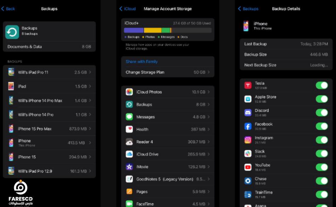Viewport: 336px width, 207px height.
Task: Select the Health 367 MB size text
Action: (198, 129)
